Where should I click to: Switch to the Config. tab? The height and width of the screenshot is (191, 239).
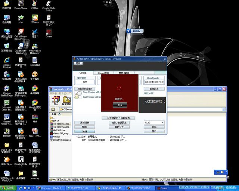83,73
